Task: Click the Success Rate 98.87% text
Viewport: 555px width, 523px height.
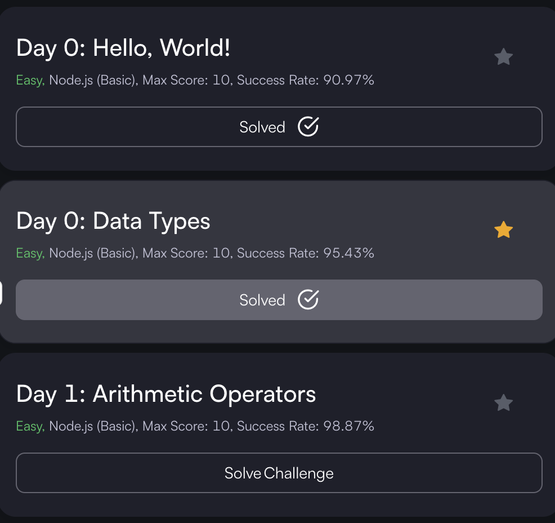Action: [x=306, y=427]
